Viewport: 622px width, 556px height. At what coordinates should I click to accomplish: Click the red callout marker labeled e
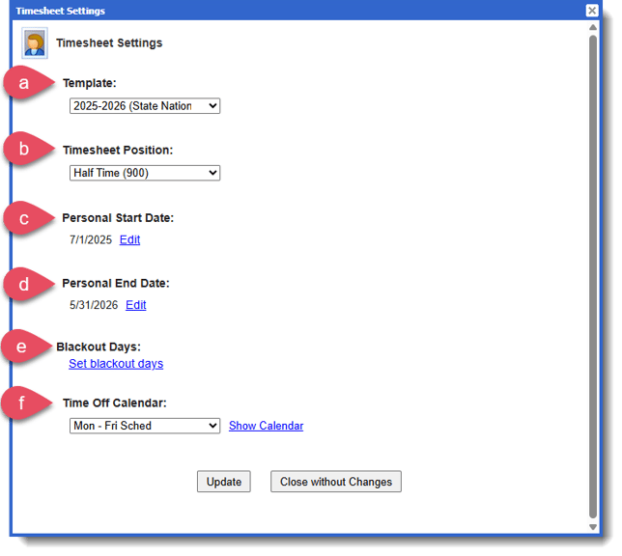(x=21, y=347)
